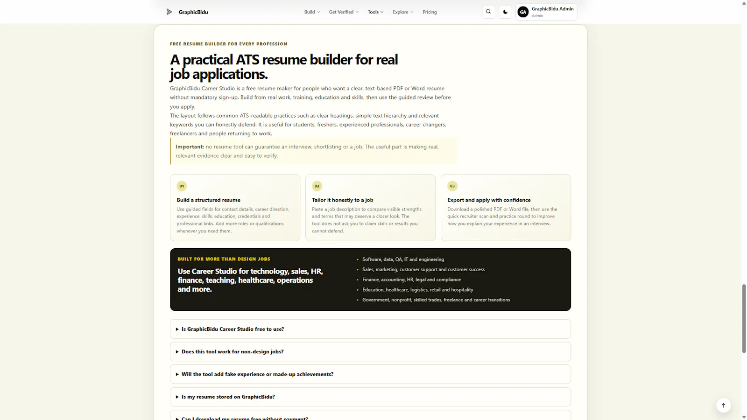
Task: Click 'Tailor it honestly to a job' heading
Action: (342, 200)
